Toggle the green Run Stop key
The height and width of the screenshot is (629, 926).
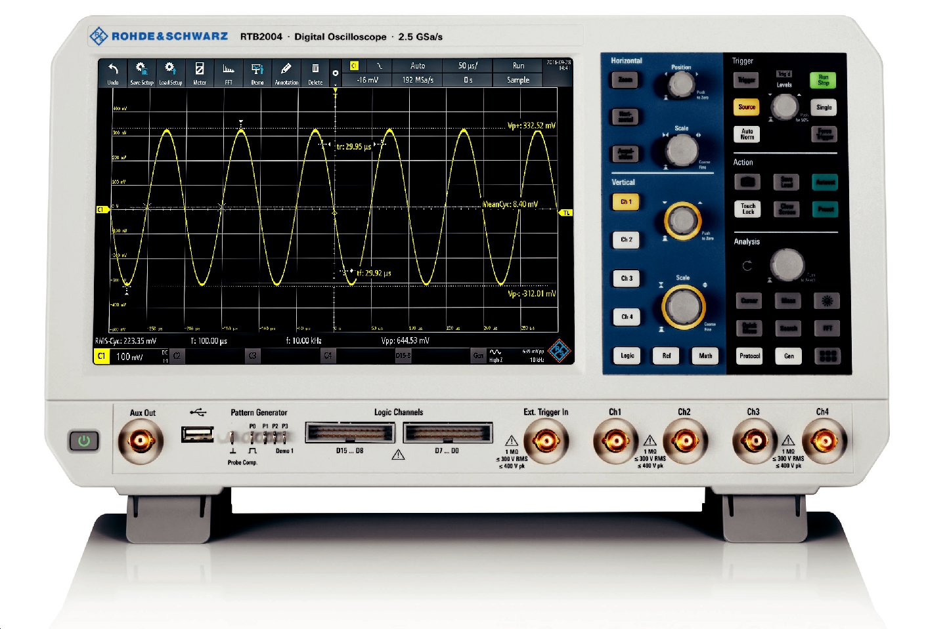[x=823, y=80]
